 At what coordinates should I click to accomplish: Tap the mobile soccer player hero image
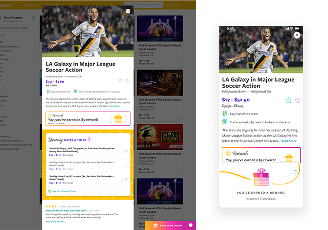[x=261, y=49]
